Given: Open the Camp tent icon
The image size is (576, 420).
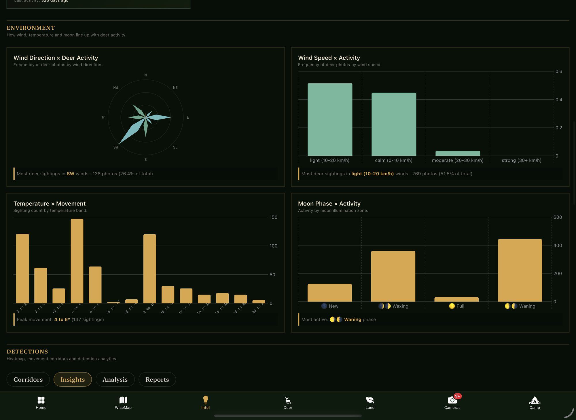Looking at the screenshot, I should click(x=535, y=400).
